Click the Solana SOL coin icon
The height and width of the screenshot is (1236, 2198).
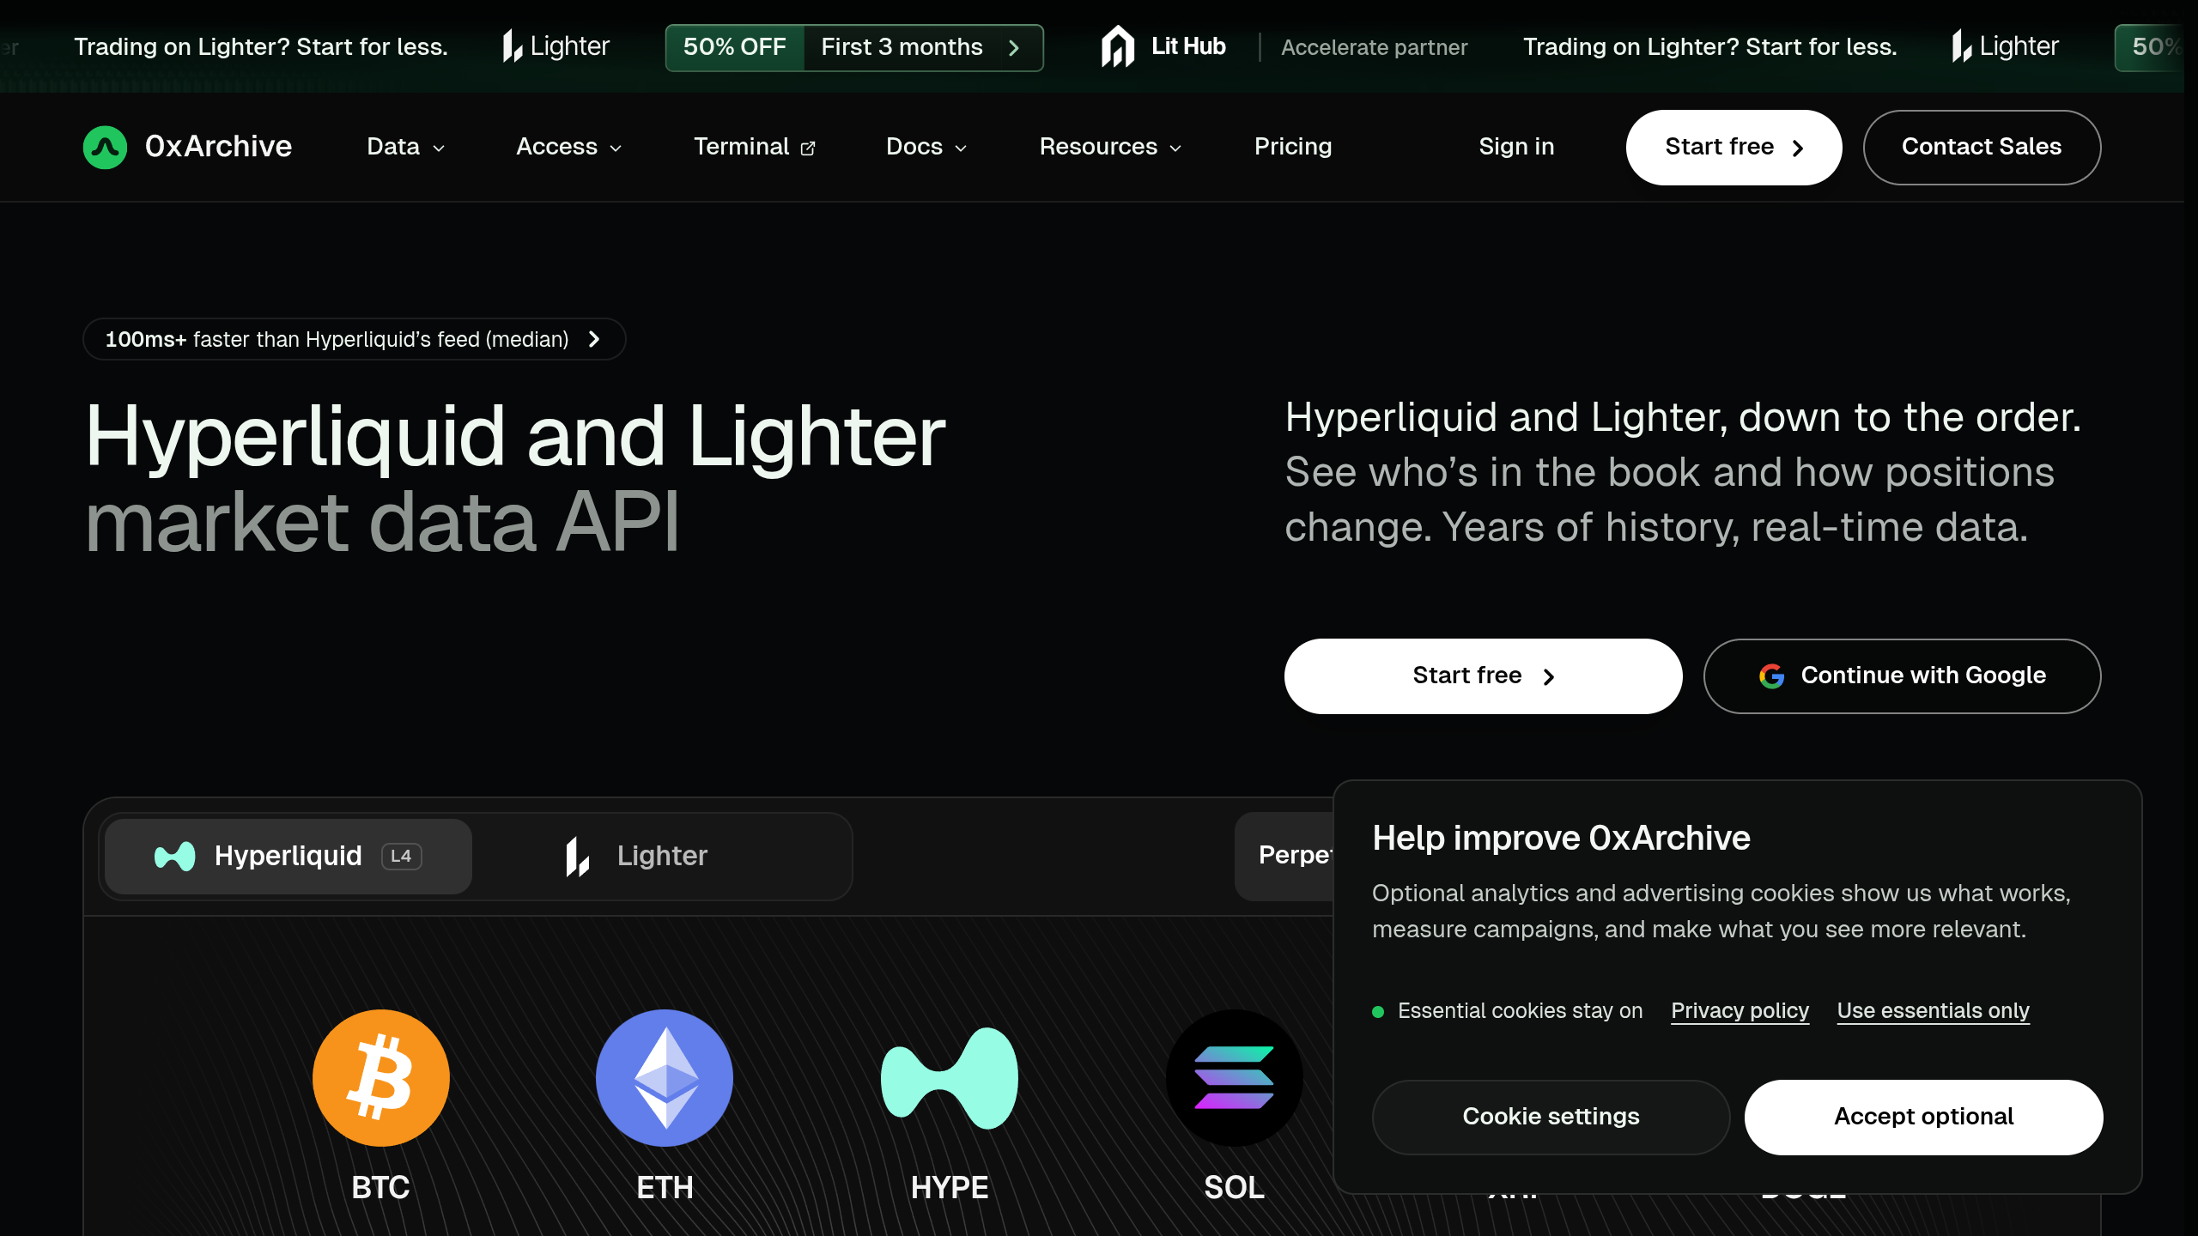(x=1234, y=1077)
